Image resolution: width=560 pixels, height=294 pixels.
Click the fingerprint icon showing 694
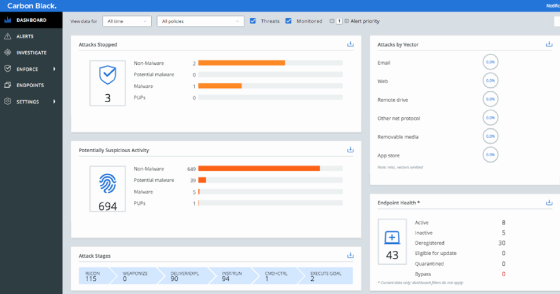click(108, 184)
